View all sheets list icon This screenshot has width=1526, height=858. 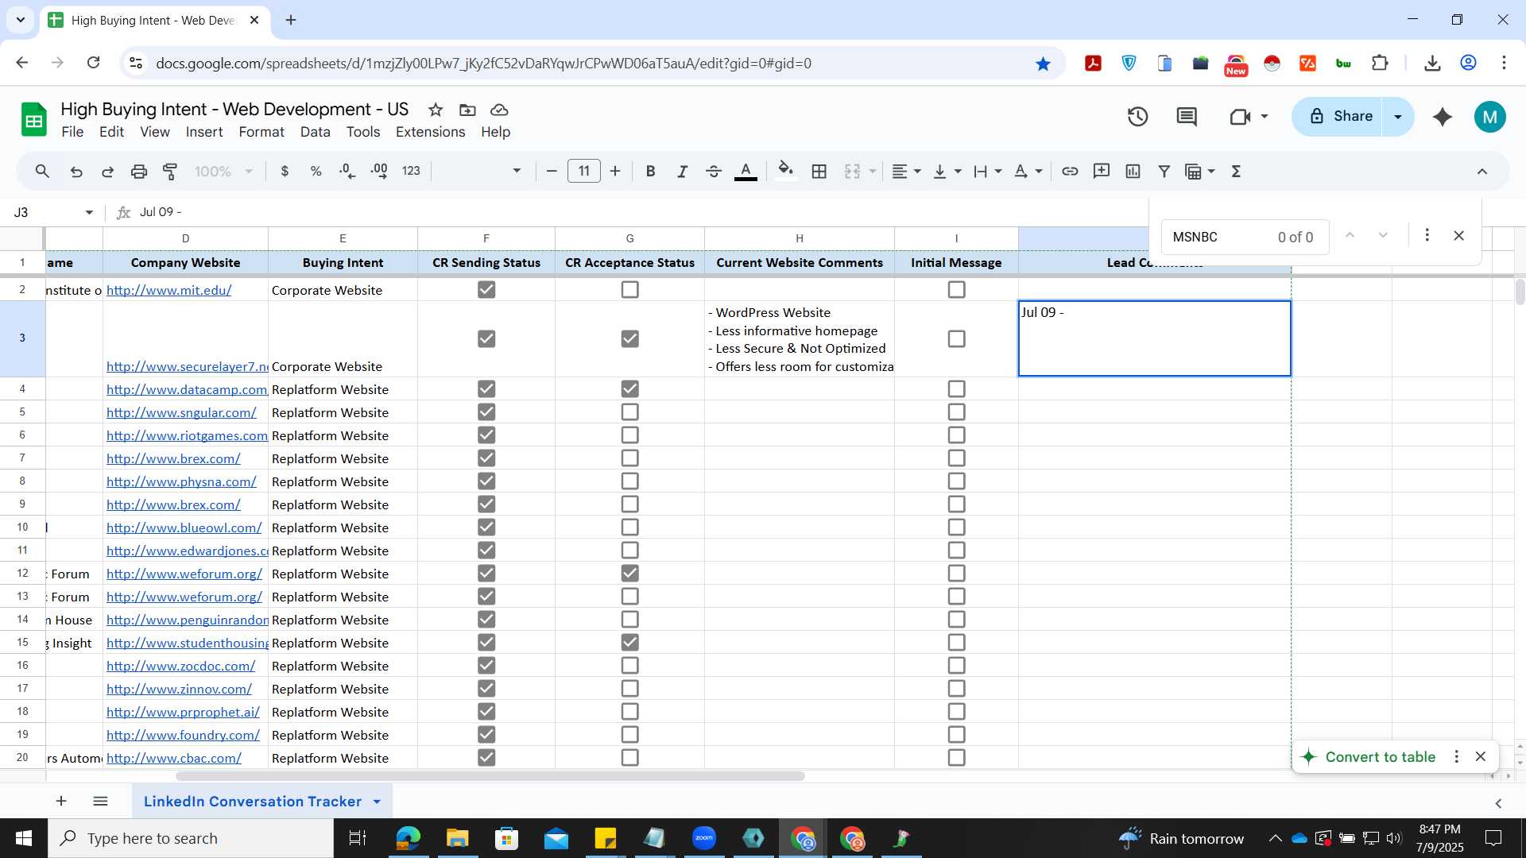[100, 802]
